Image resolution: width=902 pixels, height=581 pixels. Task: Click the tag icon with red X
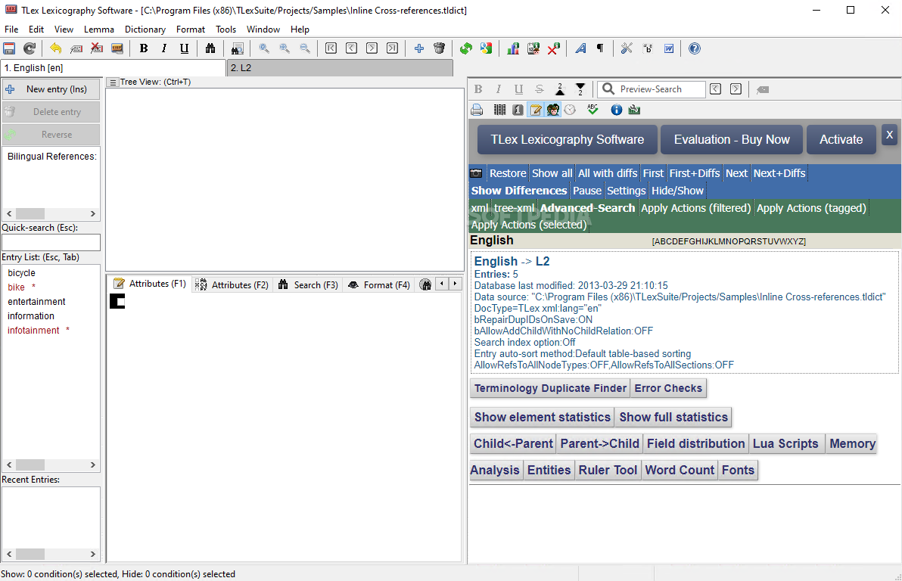coord(97,49)
